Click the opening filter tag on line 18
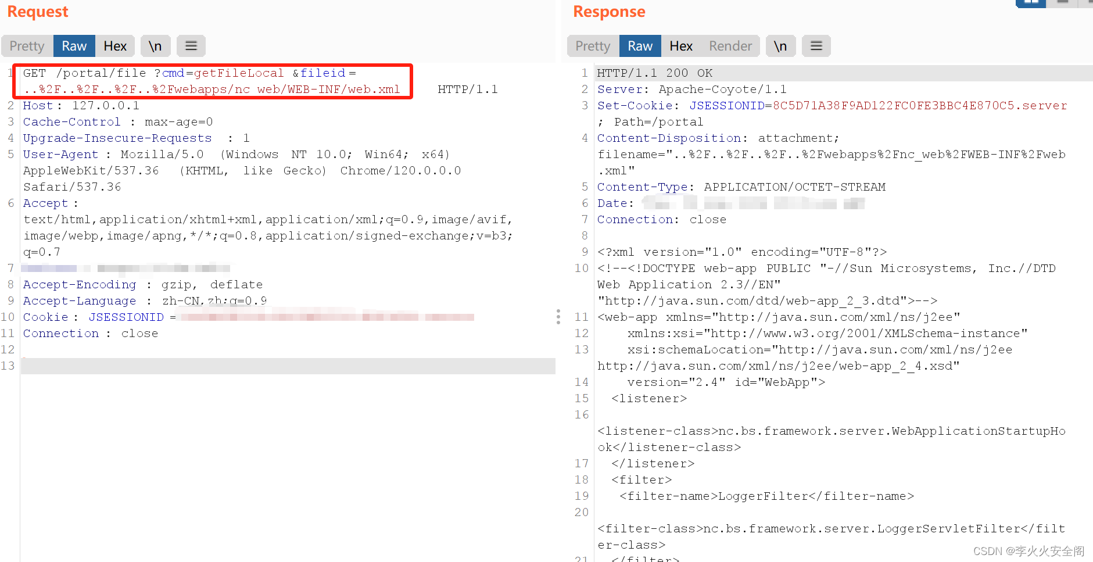Image resolution: width=1093 pixels, height=562 pixels. (642, 480)
